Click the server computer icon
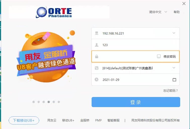This screenshot has width=190, height=129. (x=97, y=33)
